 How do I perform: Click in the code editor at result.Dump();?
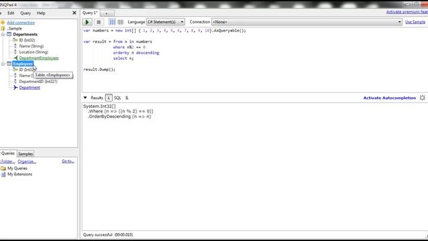click(100, 70)
